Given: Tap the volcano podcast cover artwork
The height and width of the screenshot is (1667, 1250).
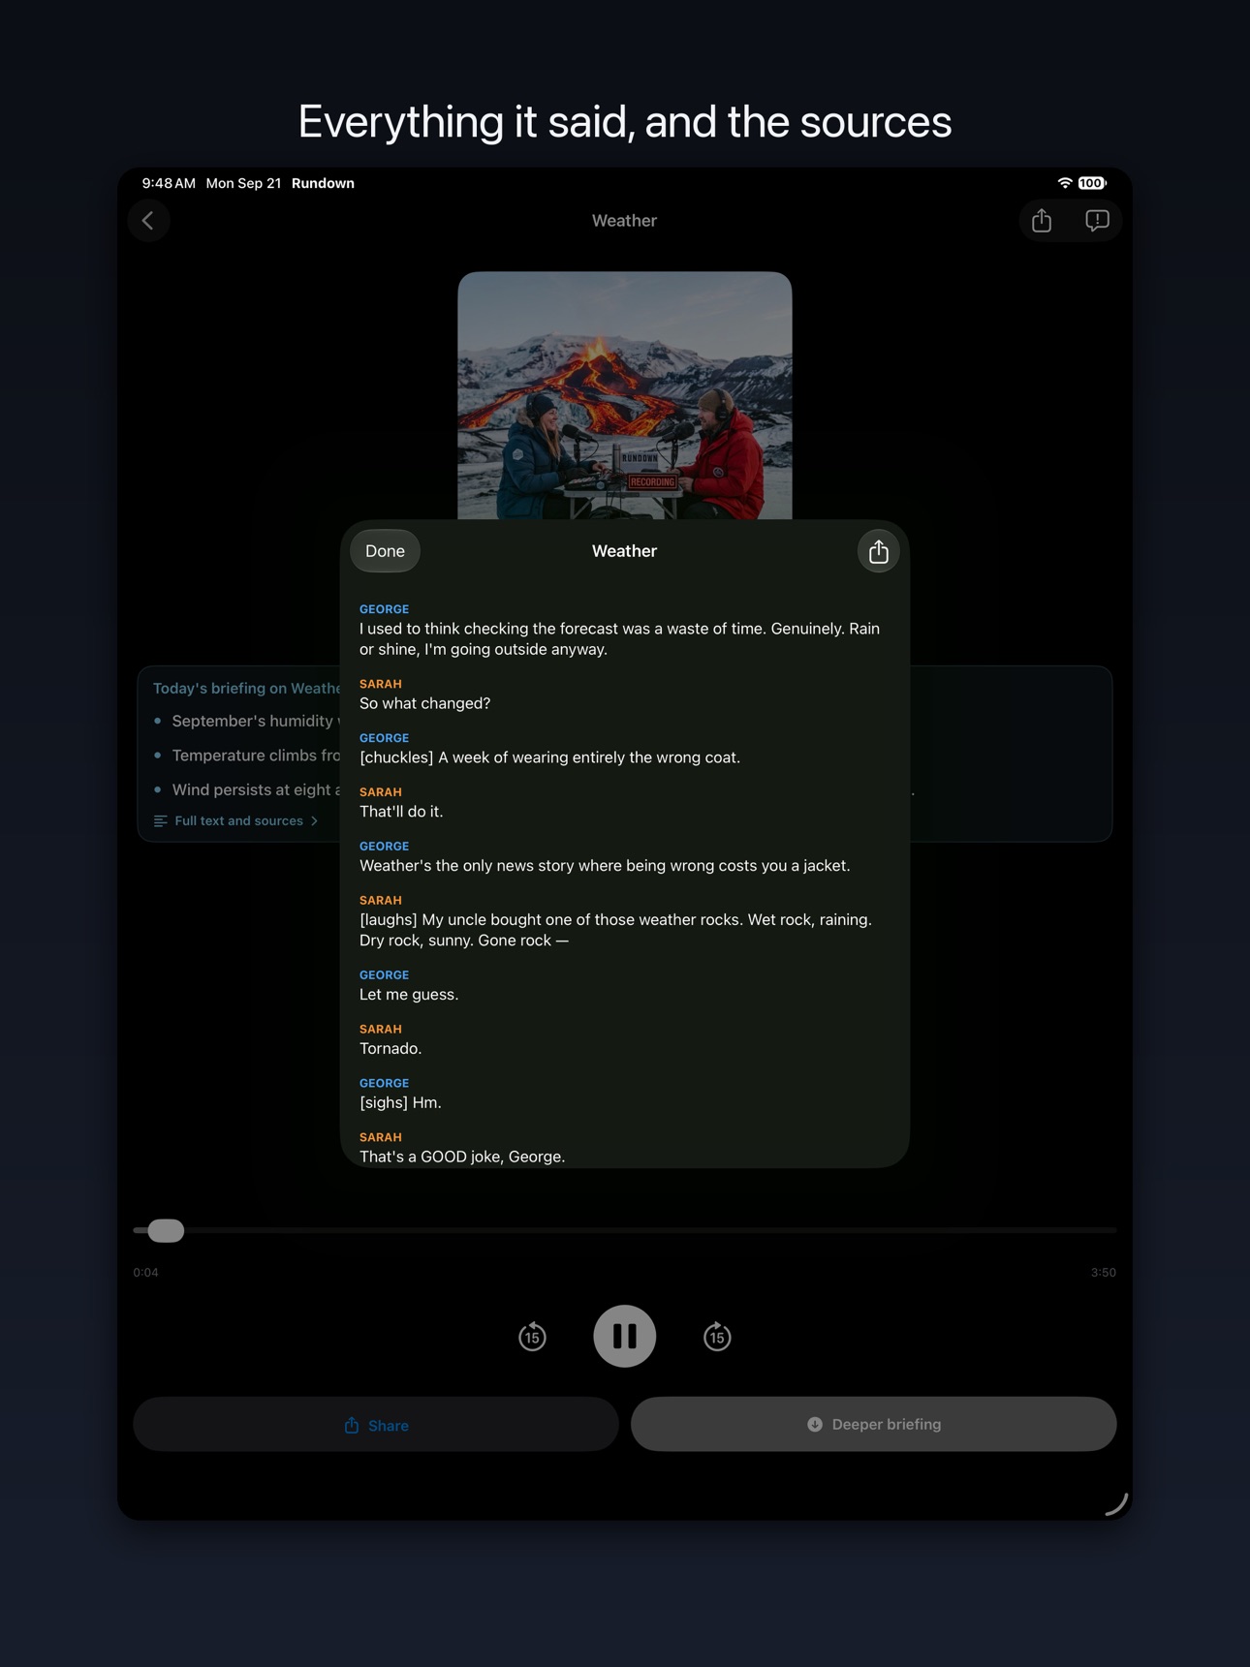Looking at the screenshot, I should tap(625, 395).
